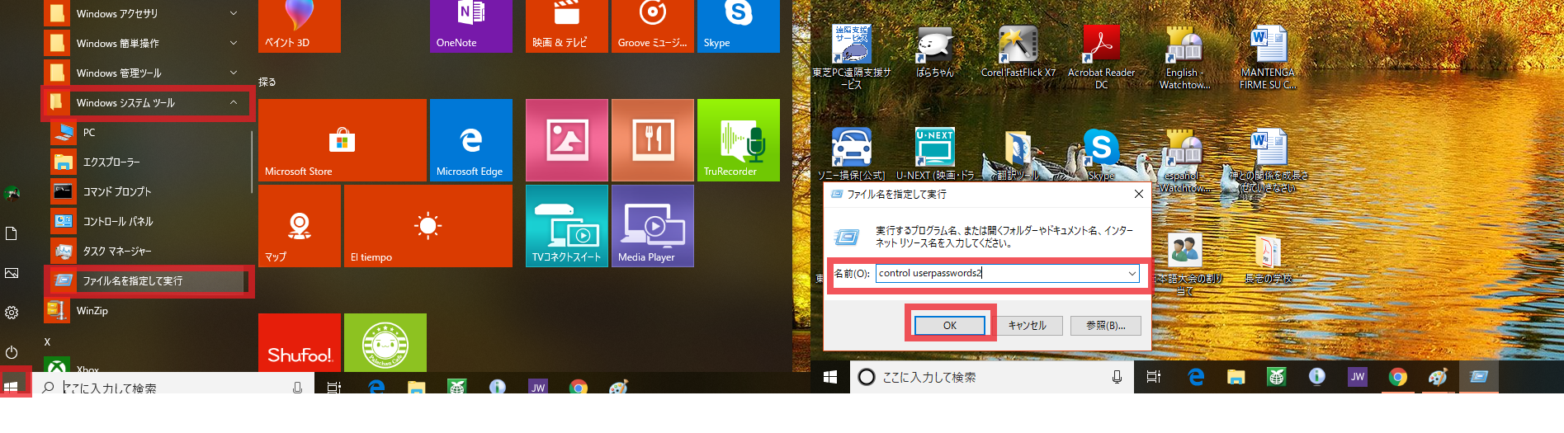Click the Start button left of Cortana search below the Run dialog
The height and width of the screenshot is (433, 1564).
[830, 377]
